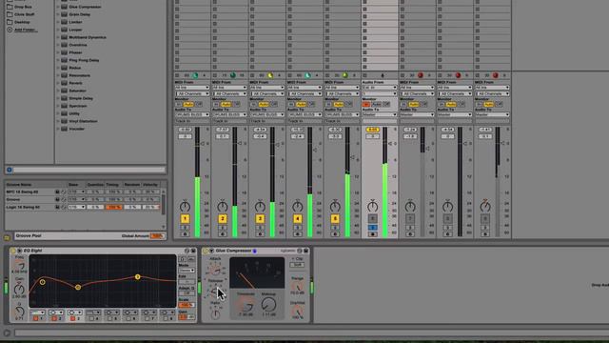Open EQ band 1 filter type dropdown
This screenshot has width=609, height=343.
pos(37,313)
